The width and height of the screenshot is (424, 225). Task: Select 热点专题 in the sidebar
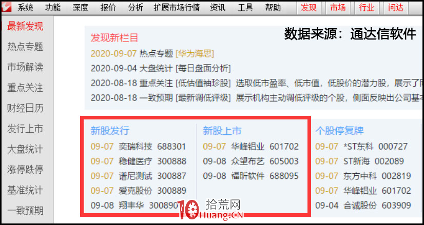pyautogui.click(x=25, y=47)
